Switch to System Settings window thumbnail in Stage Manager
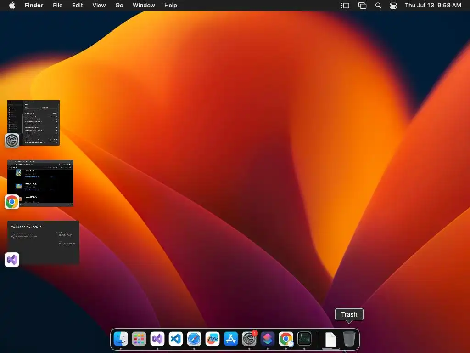The width and height of the screenshot is (470, 353). [x=34, y=123]
